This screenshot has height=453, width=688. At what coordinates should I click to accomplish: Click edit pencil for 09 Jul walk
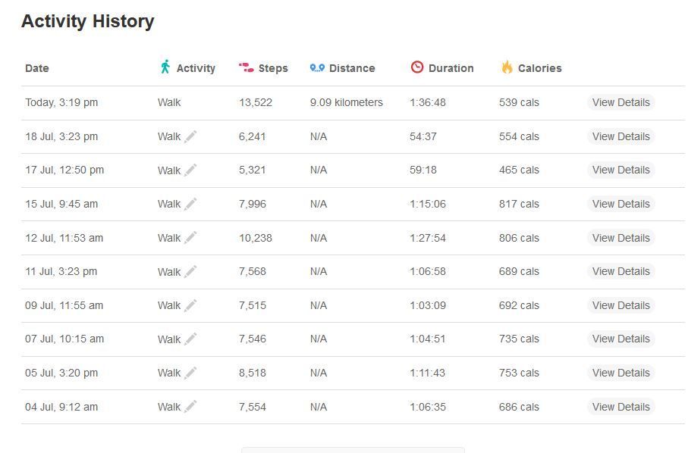pos(190,305)
